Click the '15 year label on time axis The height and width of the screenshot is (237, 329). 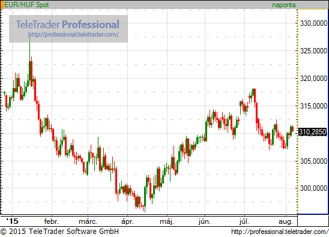12,221
